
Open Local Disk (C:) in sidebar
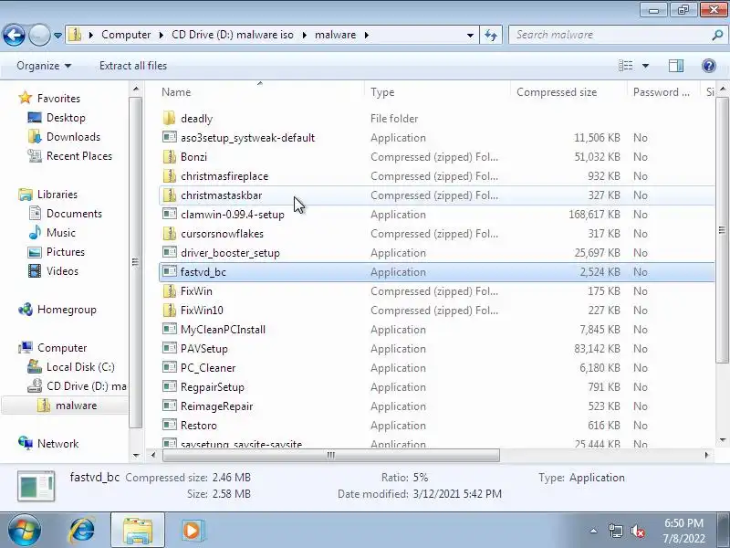[80, 367]
